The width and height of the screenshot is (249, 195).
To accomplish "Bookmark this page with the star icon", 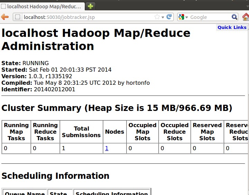I will point(157,17).
